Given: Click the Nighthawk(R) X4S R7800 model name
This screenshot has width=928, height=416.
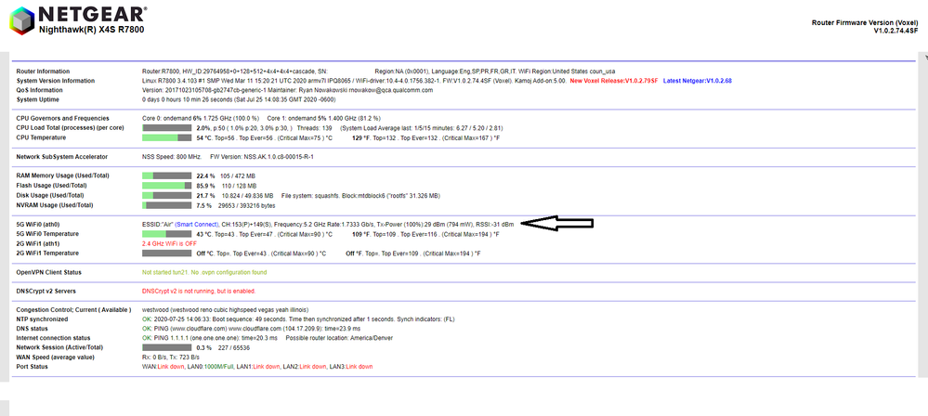Looking at the screenshot, I should click(x=91, y=29).
